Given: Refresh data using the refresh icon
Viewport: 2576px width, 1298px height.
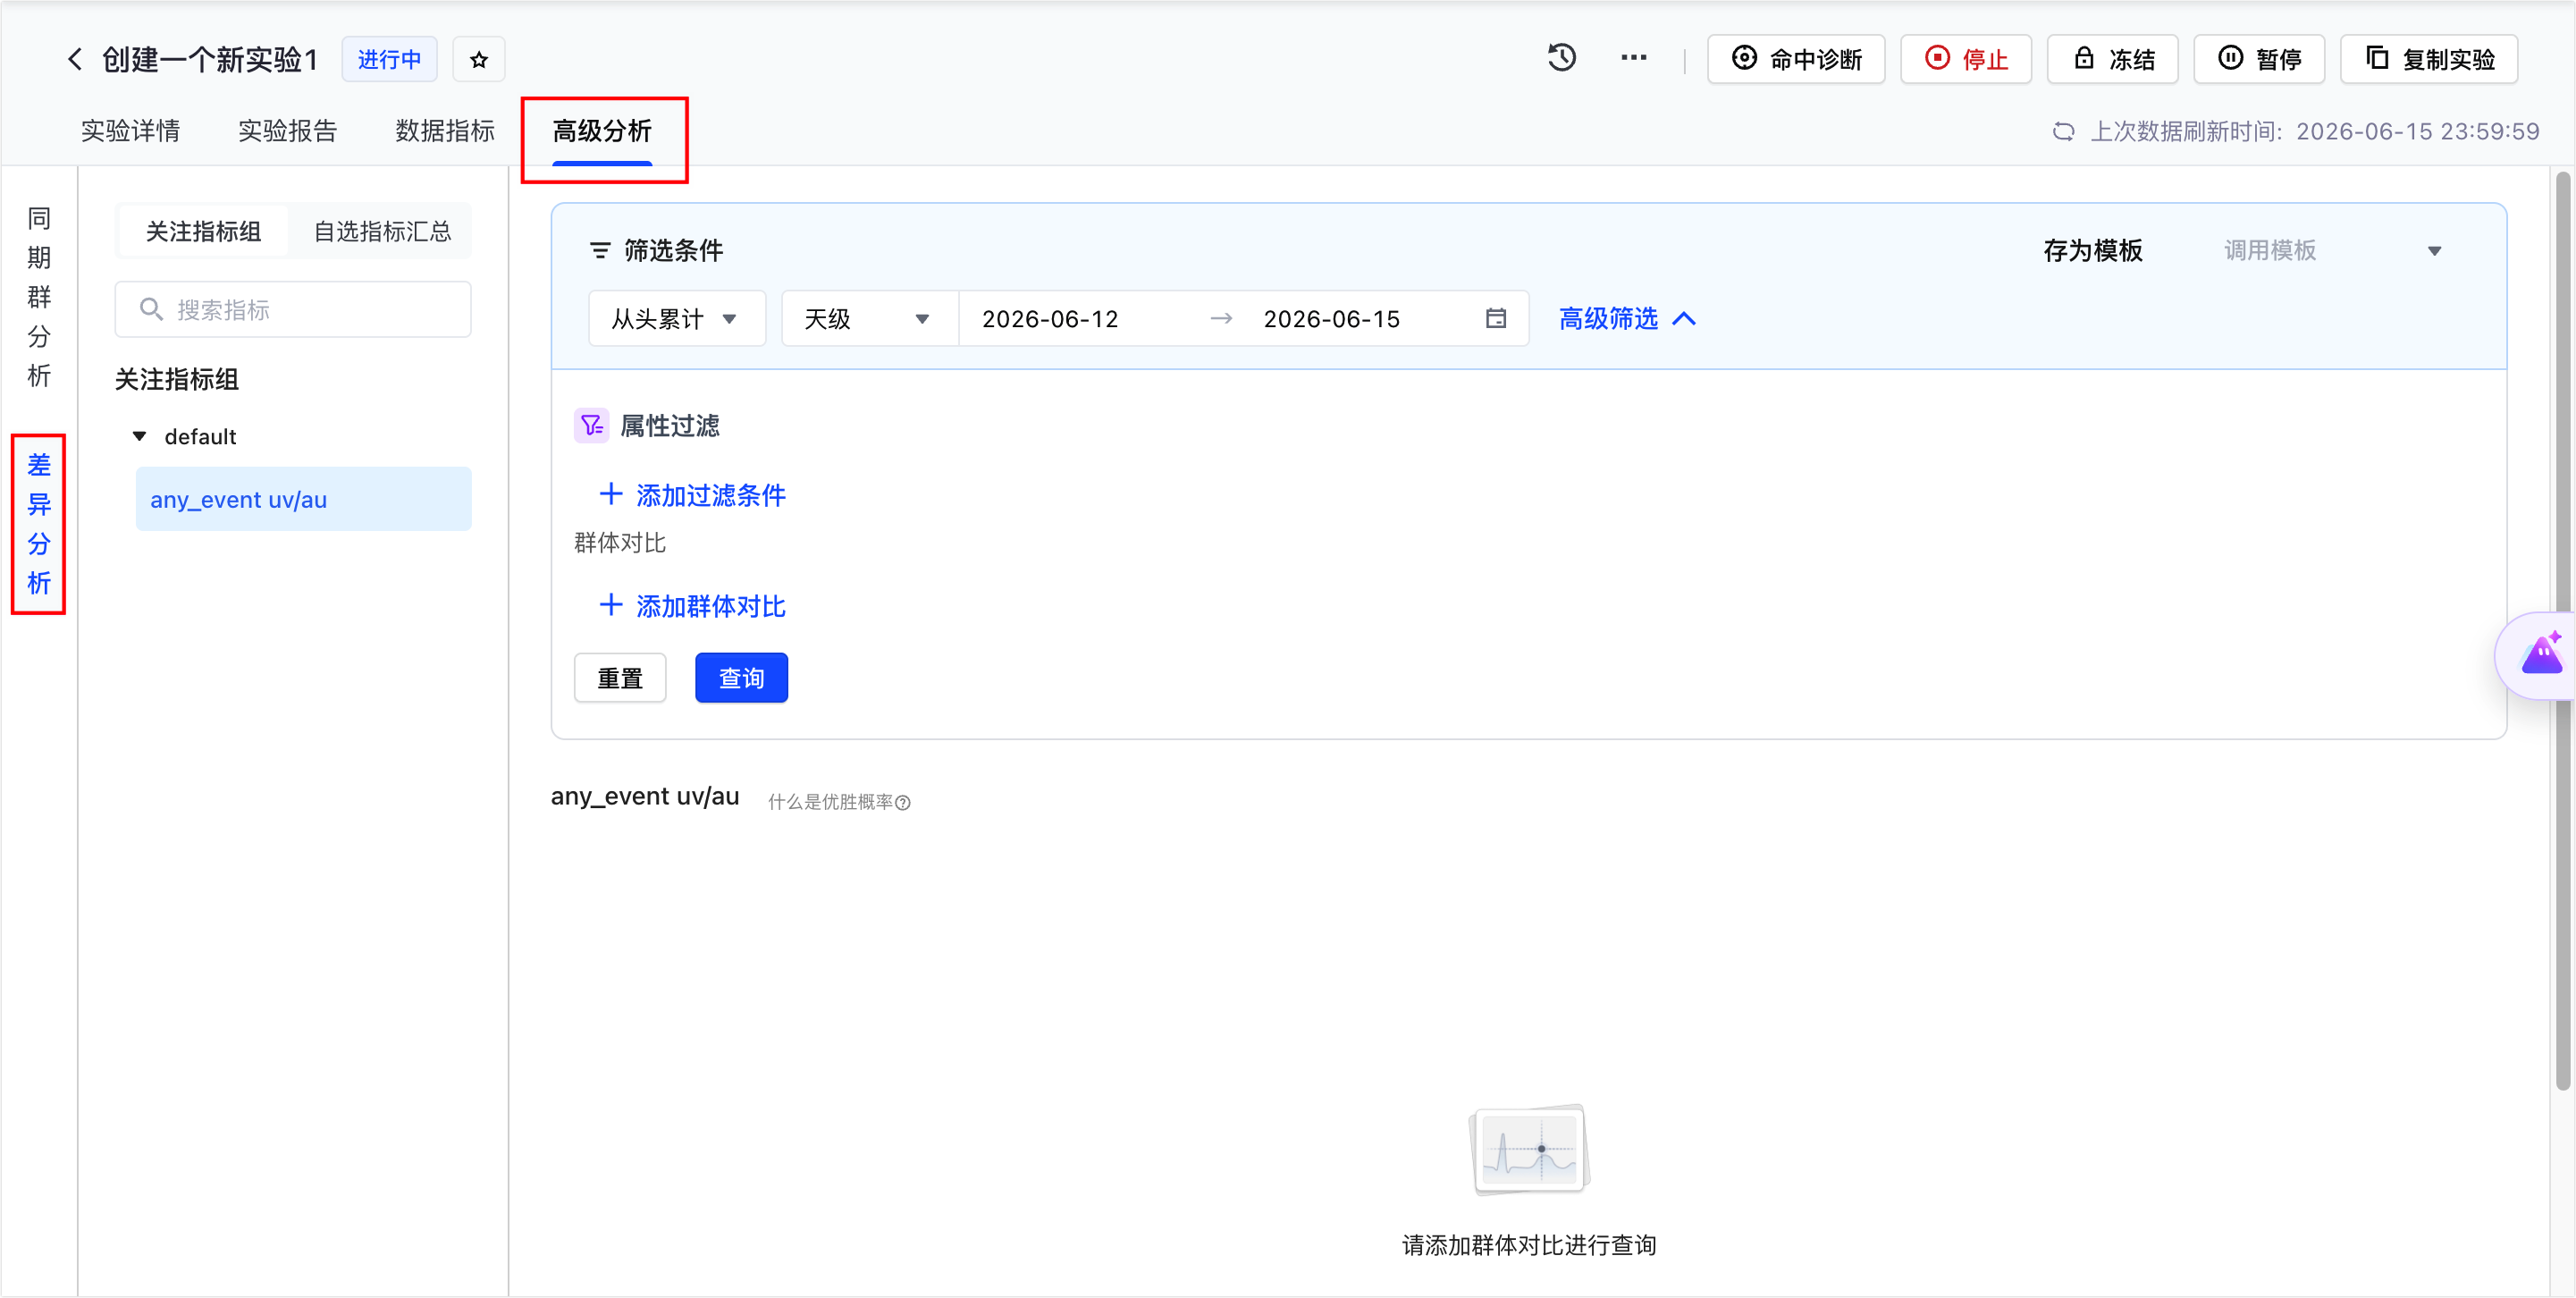Looking at the screenshot, I should point(2063,131).
